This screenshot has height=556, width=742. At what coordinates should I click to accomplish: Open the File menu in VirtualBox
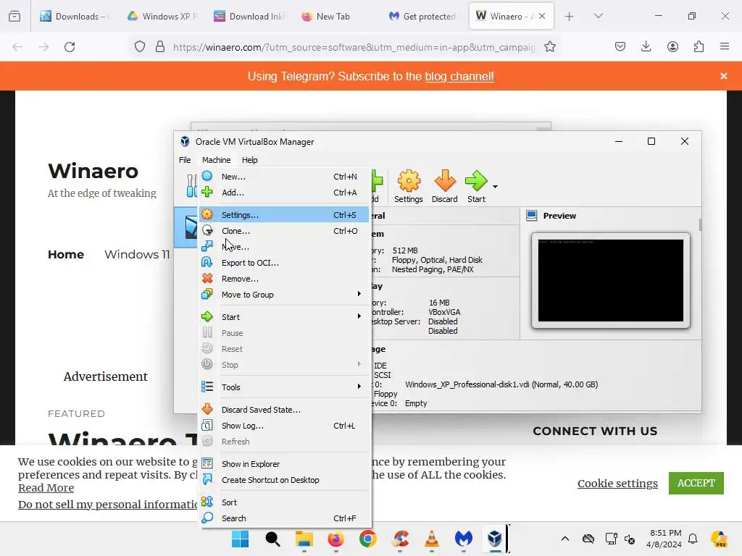click(185, 160)
